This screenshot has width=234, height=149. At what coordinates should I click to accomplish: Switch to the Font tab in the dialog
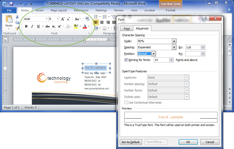pyautogui.click(x=126, y=28)
